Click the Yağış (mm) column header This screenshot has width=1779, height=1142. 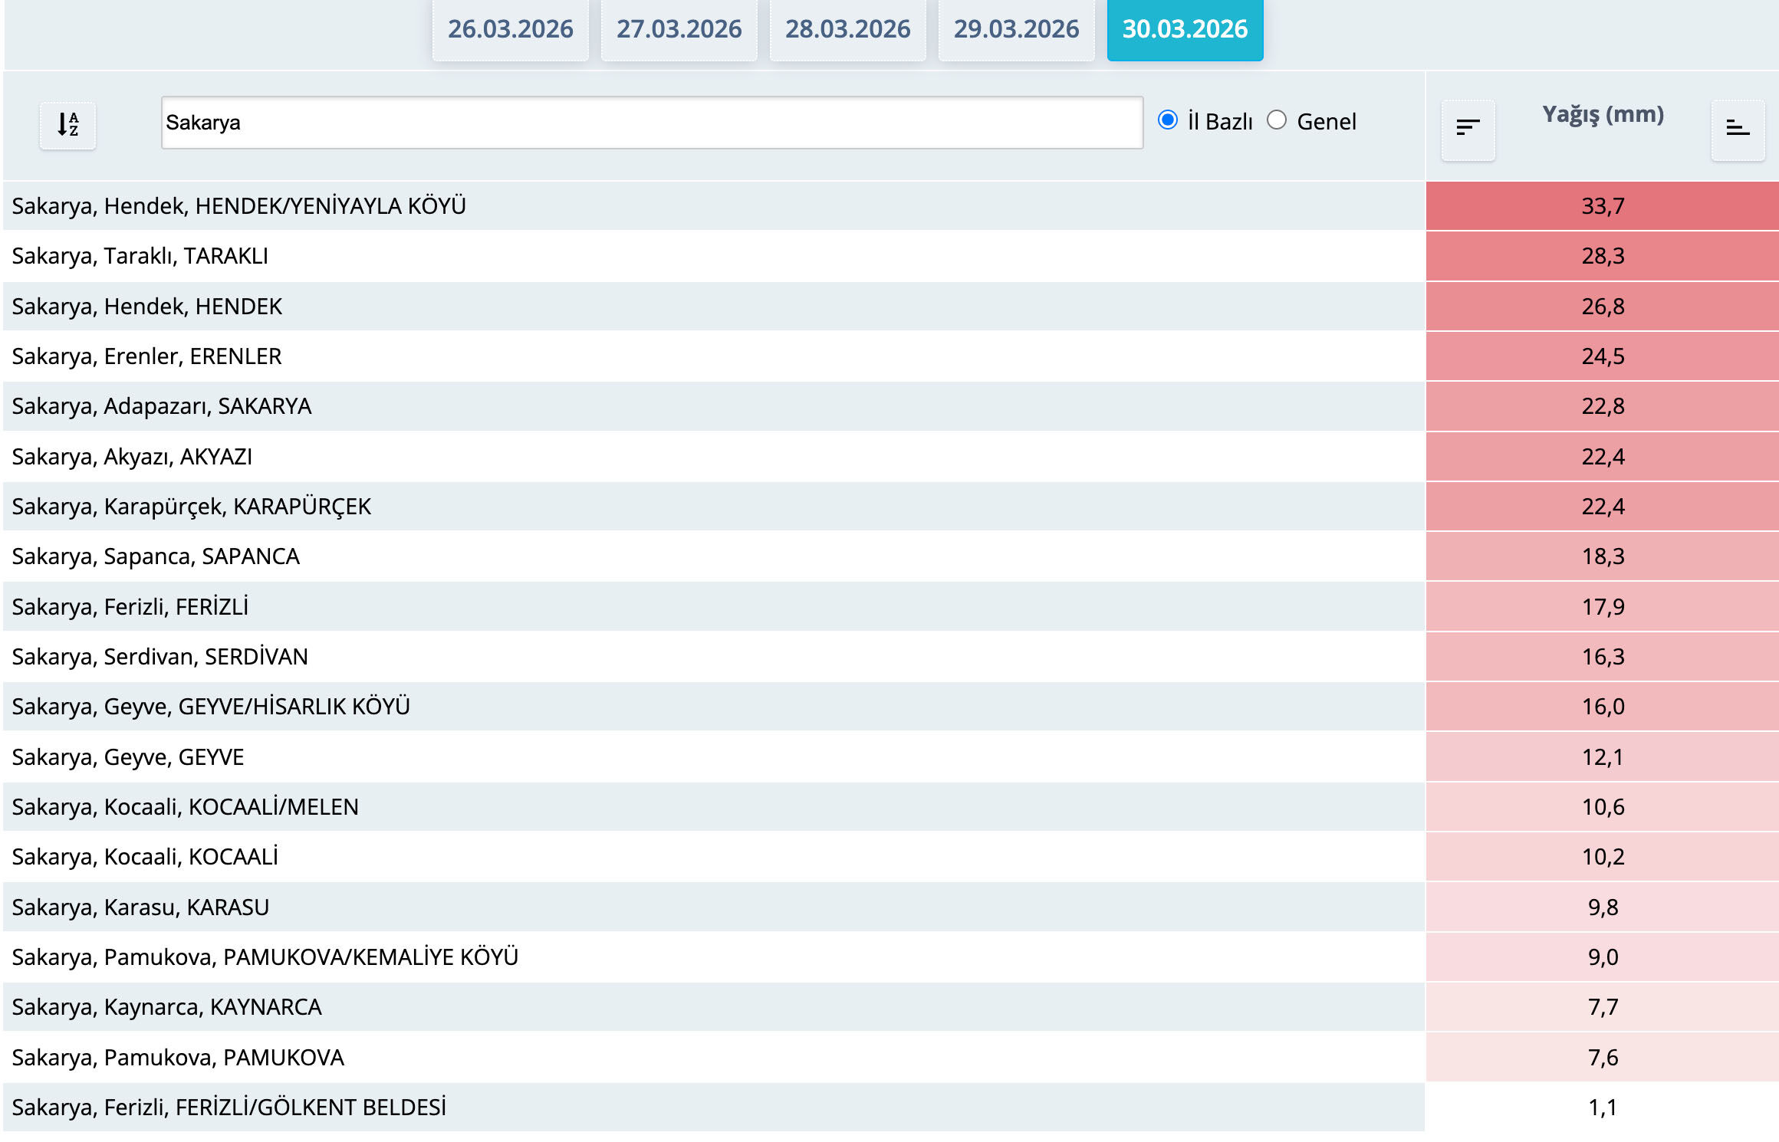tap(1603, 114)
